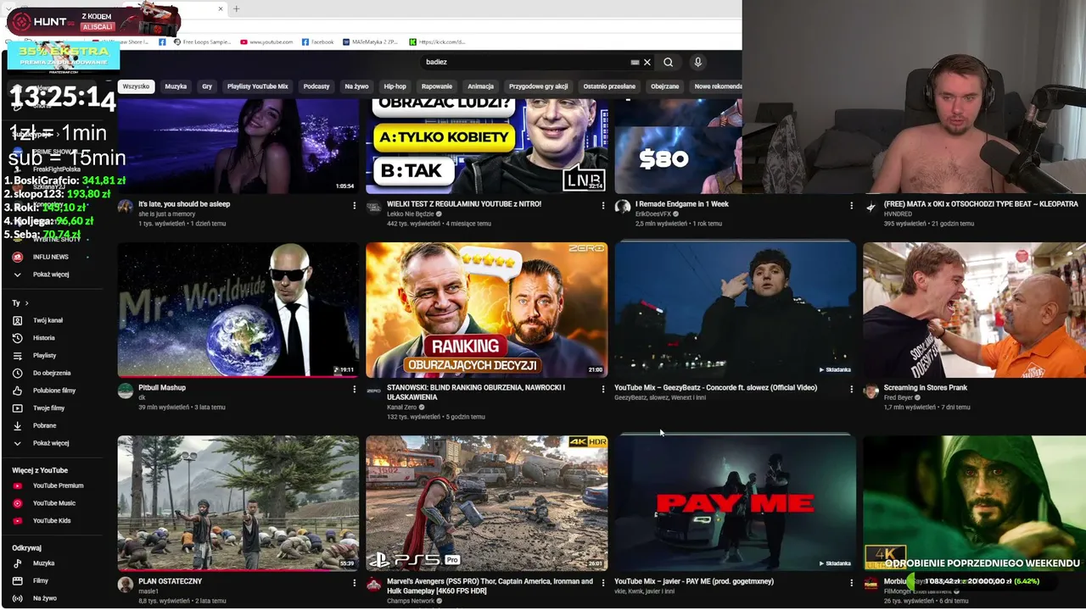The height and width of the screenshot is (610, 1086).
Task: Open the Filmy clapperboard icon
Action: tap(17, 581)
